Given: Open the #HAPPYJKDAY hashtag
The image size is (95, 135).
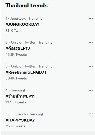Looking at the screenshot, I should (20, 120).
